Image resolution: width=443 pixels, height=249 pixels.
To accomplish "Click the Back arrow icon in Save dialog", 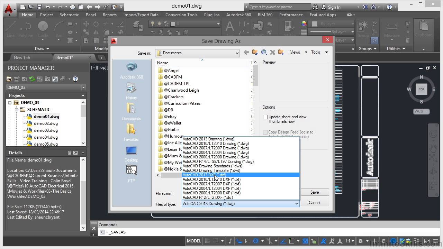I will [x=246, y=52].
